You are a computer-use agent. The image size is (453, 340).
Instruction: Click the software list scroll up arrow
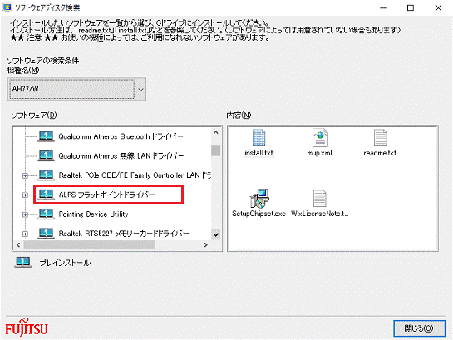tap(216, 132)
